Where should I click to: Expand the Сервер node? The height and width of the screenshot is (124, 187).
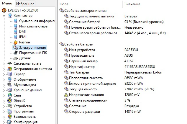[4, 74]
